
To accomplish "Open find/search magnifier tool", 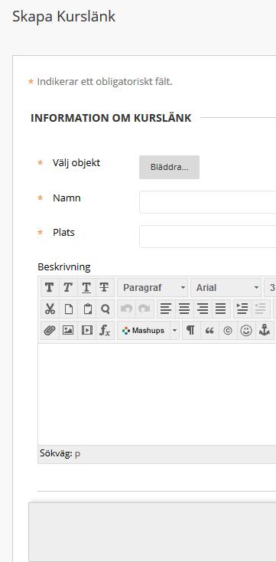I will click(x=105, y=309).
